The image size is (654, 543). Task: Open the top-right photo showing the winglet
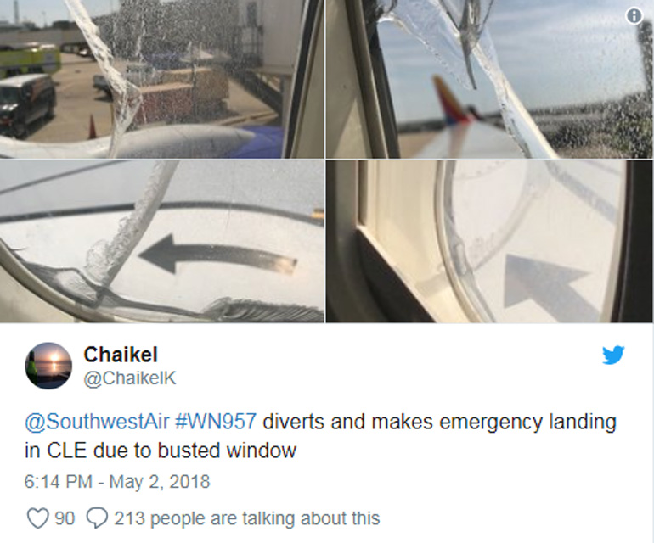pos(490,79)
